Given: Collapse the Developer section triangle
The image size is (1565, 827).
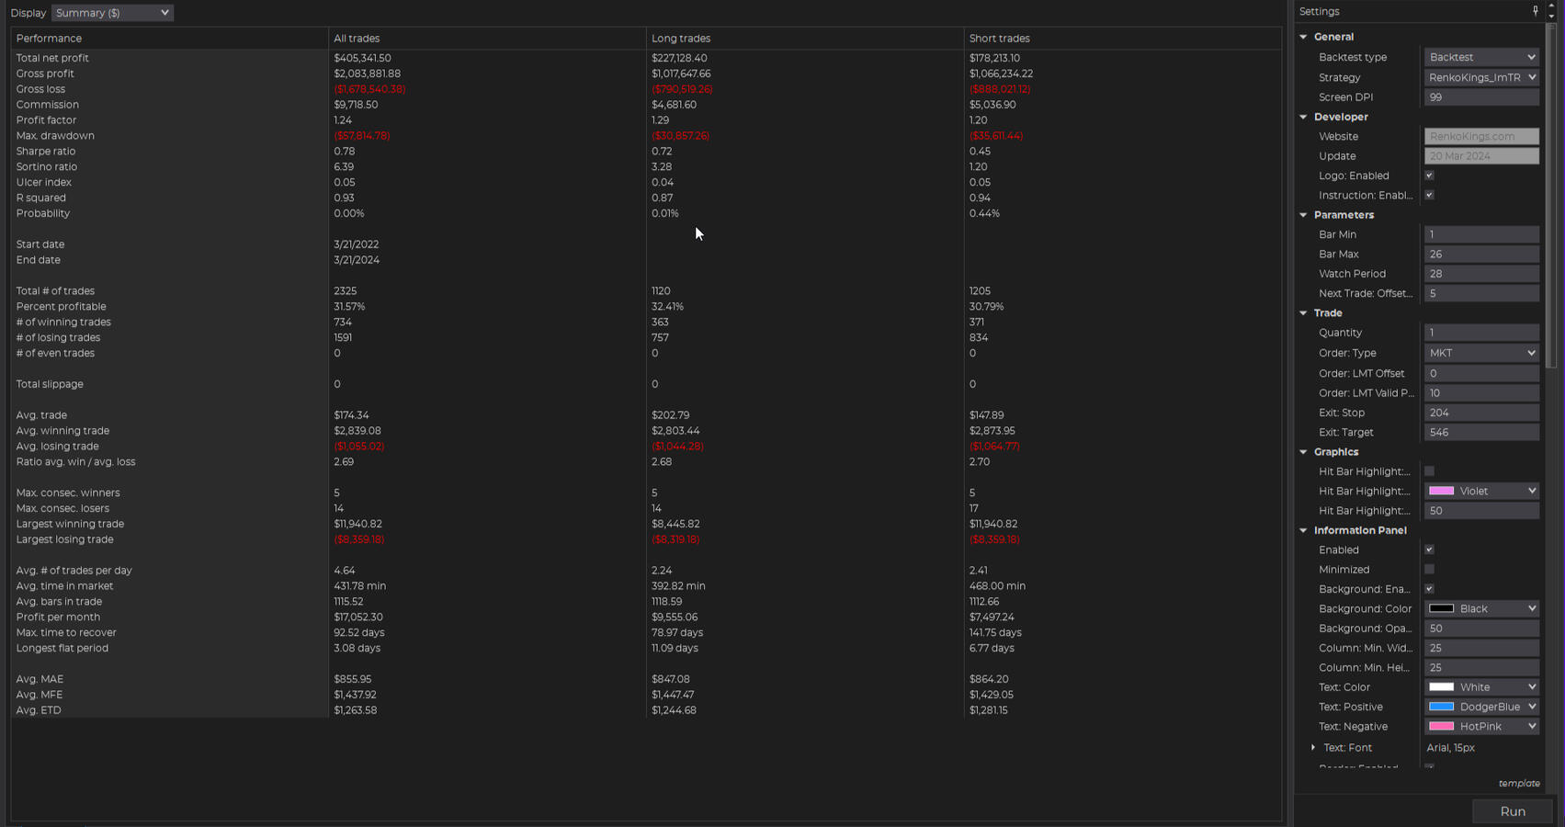Looking at the screenshot, I should point(1303,117).
